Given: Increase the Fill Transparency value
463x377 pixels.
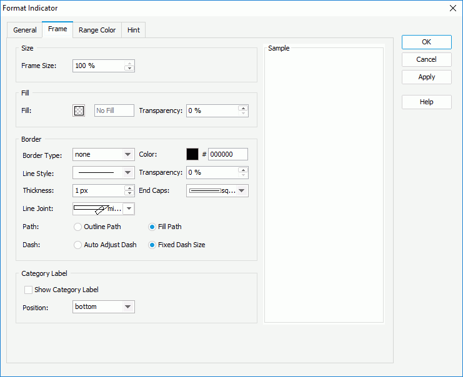Looking at the screenshot, I should pos(243,107).
